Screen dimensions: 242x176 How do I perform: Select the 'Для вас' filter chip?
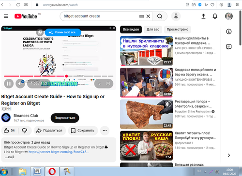(153, 29)
